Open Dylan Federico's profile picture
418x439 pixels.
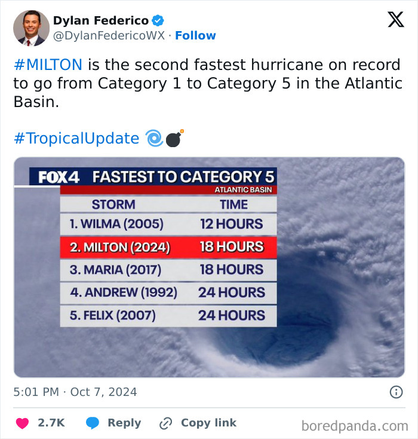(31, 28)
